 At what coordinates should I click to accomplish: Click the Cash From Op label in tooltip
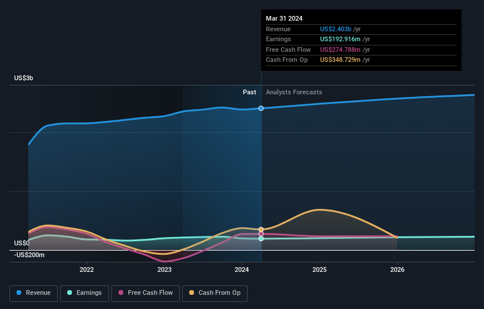tap(287, 60)
